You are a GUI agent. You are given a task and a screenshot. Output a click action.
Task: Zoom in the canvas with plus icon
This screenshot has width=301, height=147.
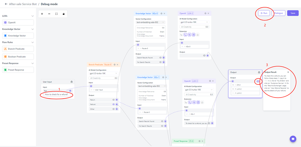(x=42, y=14)
